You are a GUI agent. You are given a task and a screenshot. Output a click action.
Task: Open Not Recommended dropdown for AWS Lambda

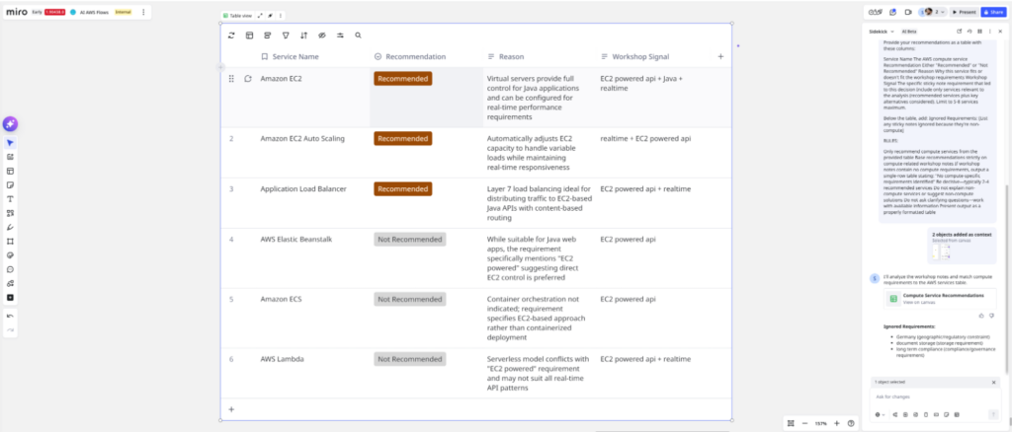409,359
